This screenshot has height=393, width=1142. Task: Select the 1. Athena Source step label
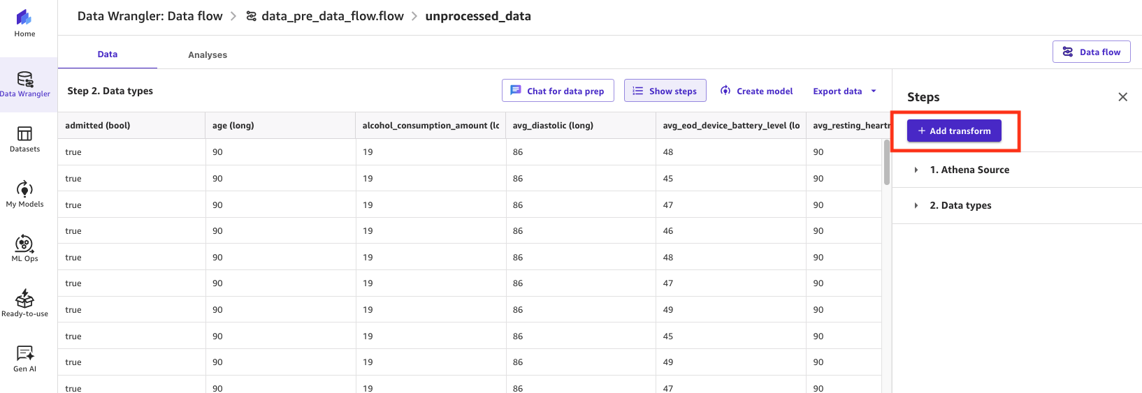click(x=969, y=170)
